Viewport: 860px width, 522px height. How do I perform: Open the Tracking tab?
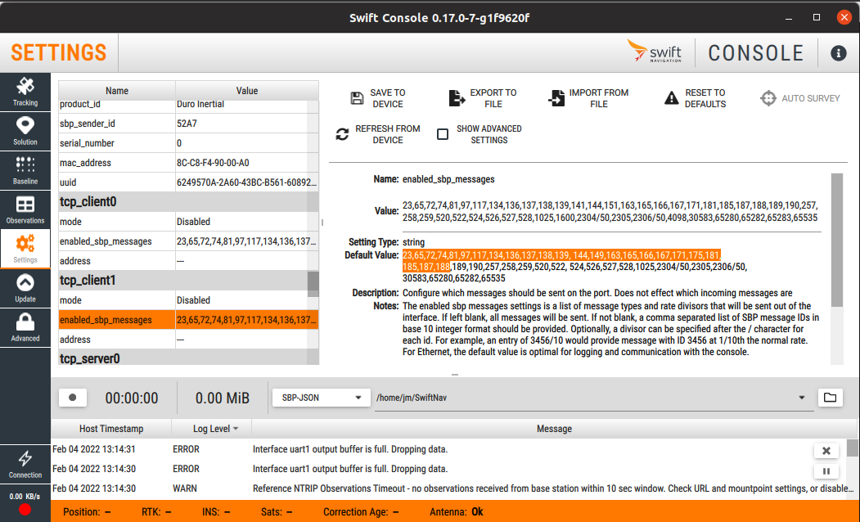pyautogui.click(x=25, y=92)
